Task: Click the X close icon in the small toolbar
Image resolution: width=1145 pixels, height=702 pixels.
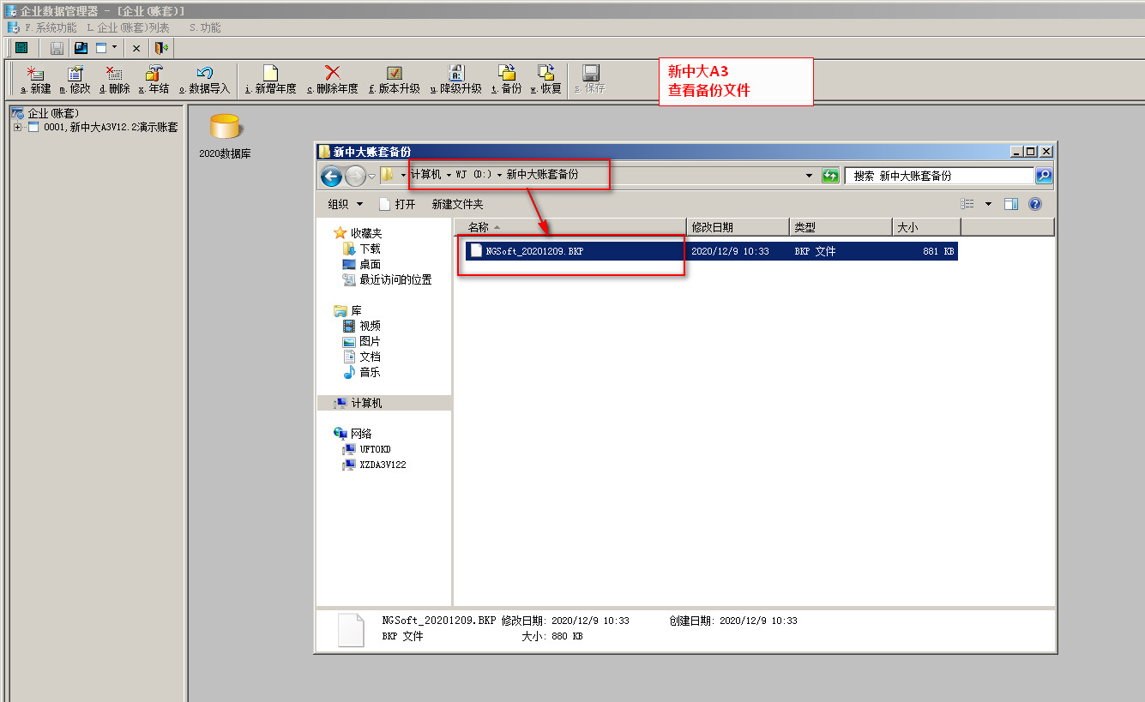Action: tap(136, 49)
